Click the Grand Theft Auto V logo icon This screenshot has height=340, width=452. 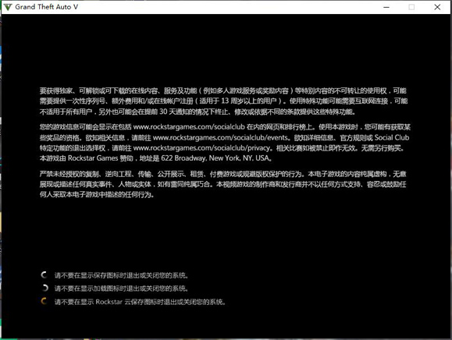click(x=8, y=7)
